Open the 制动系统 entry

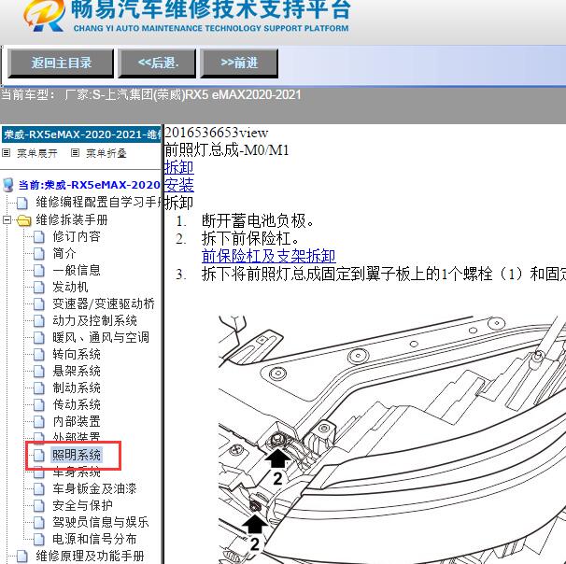point(77,388)
